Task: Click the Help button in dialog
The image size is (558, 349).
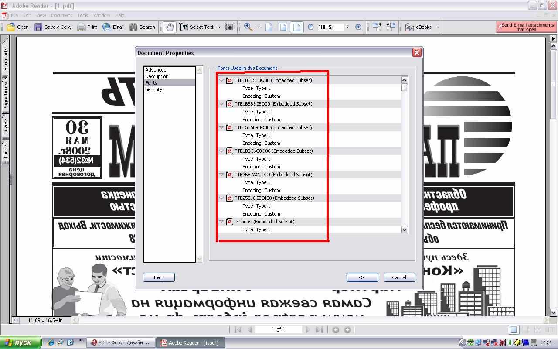Action: (x=159, y=277)
